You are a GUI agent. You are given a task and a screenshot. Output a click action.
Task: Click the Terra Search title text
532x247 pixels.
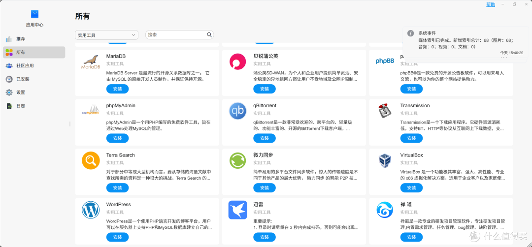coord(121,155)
